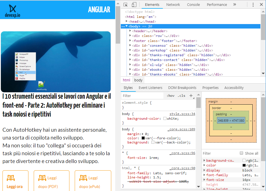Toggle the :hov element state button
The width and height of the screenshot is (266, 191).
(170, 96)
